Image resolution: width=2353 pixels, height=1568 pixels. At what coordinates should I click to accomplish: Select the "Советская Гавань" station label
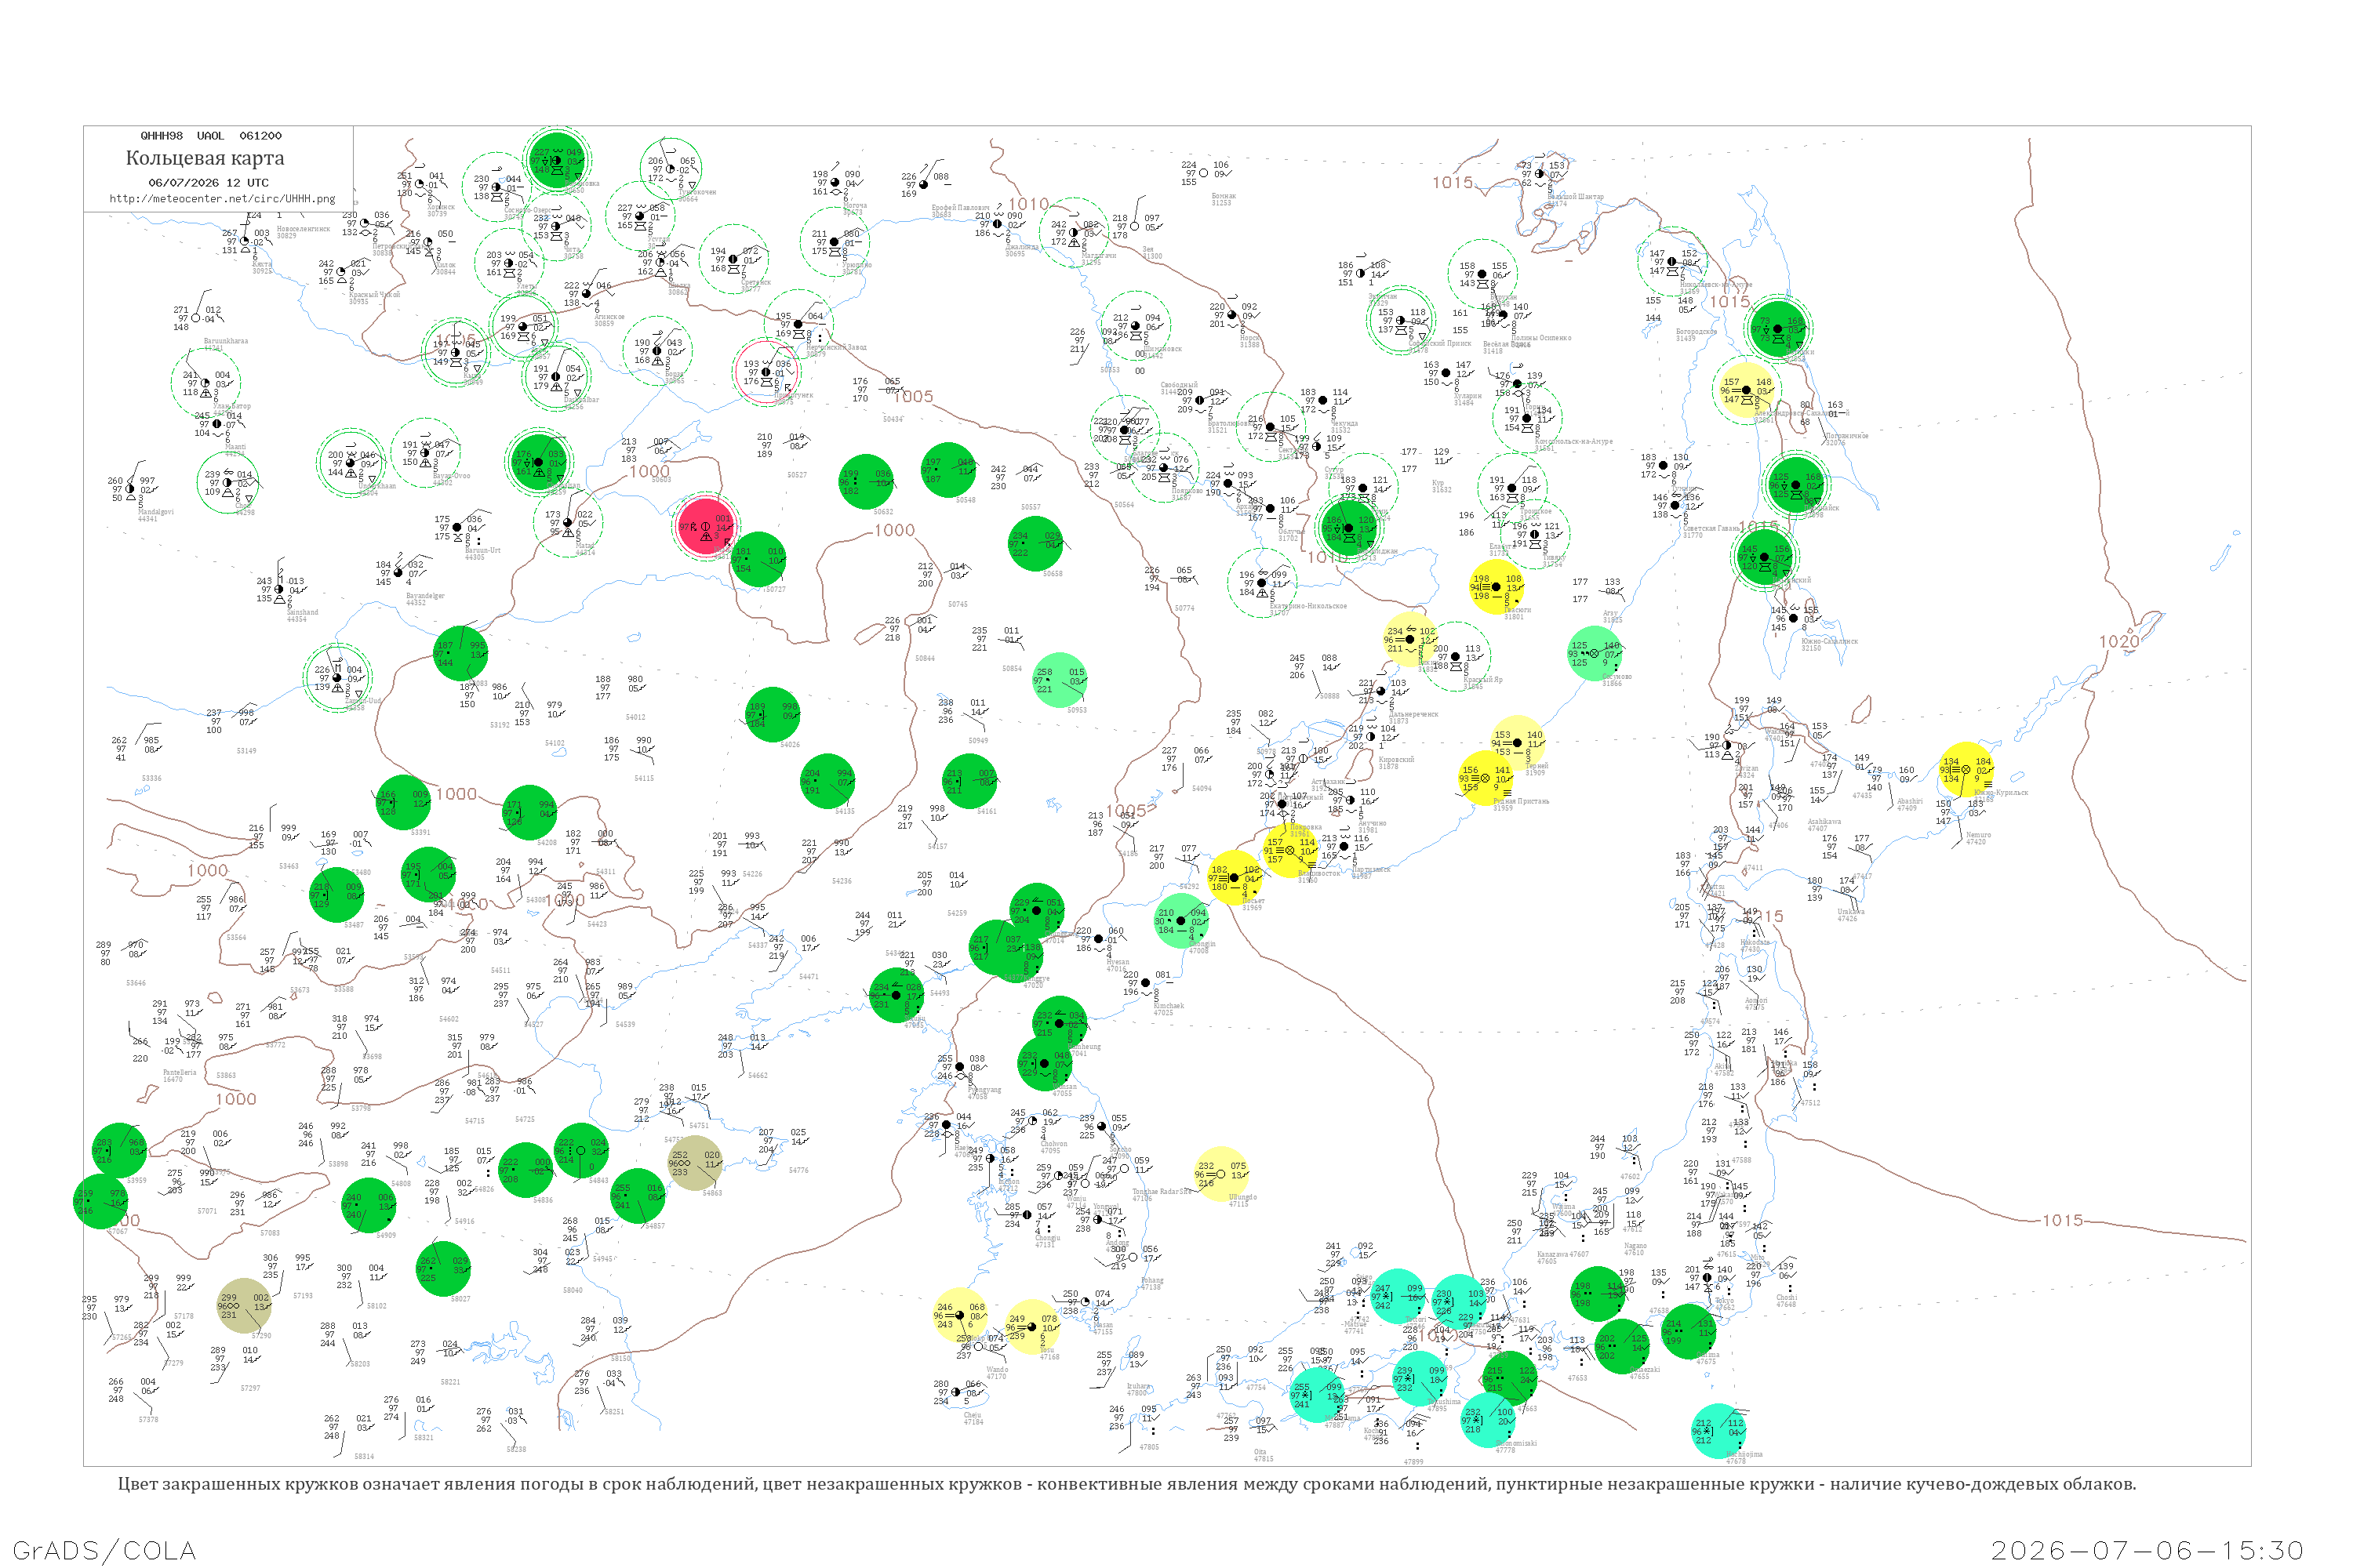(1713, 528)
